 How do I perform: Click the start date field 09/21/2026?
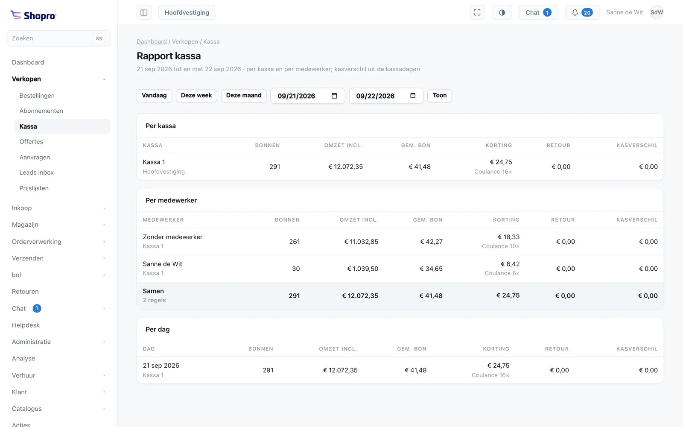coord(307,96)
